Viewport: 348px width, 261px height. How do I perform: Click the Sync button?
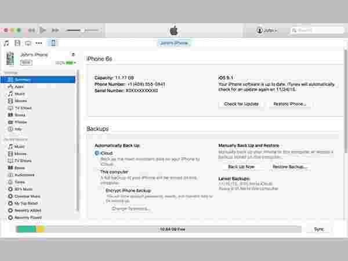pos(318,229)
